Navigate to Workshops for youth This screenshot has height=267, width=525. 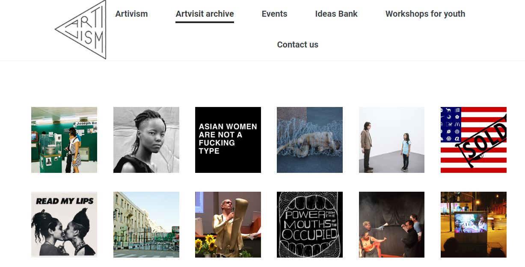425,14
